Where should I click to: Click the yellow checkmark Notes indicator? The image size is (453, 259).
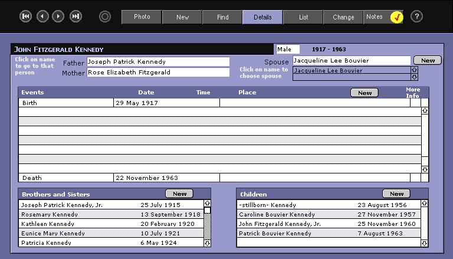coord(397,17)
